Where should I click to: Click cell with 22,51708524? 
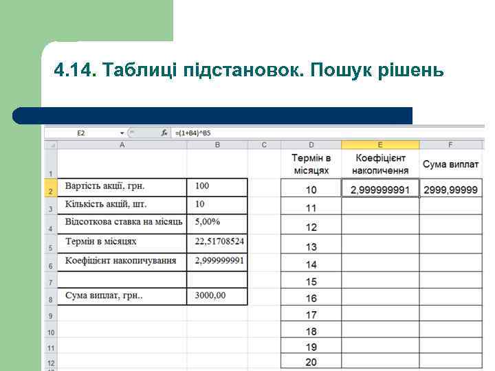217,243
